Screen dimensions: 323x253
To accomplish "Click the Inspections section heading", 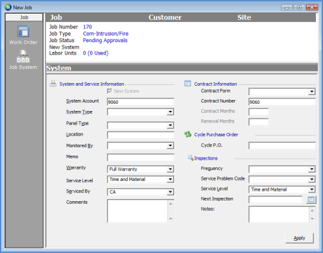I will pyautogui.click(x=206, y=158).
